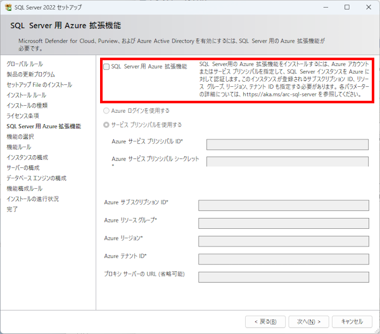Click the Azure サブスクリプション ID* label
Image resolution: width=380 pixels, height=334 pixels.
click(136, 202)
